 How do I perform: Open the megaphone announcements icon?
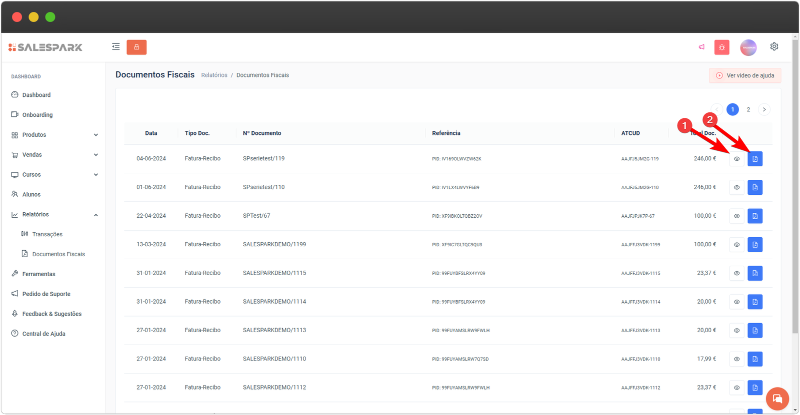701,47
